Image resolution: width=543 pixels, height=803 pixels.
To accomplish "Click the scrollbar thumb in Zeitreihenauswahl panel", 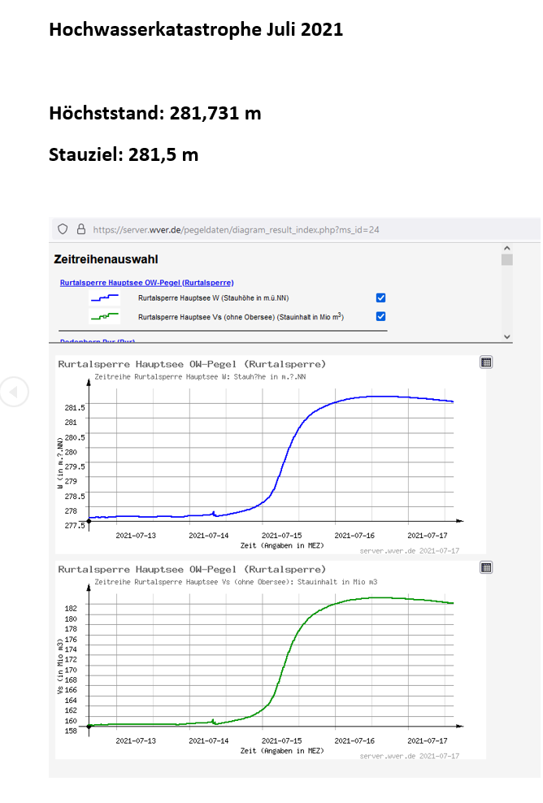I will click(507, 259).
